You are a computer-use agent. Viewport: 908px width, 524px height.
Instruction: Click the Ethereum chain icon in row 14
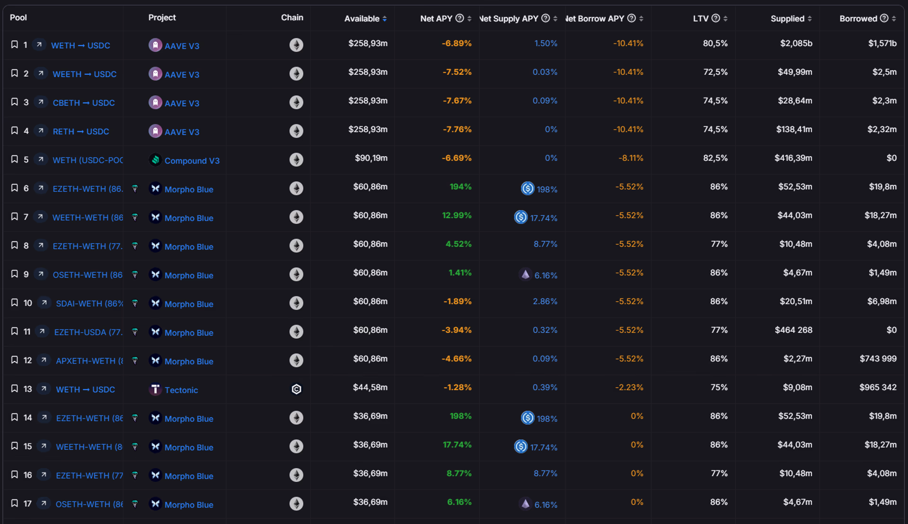click(x=297, y=417)
